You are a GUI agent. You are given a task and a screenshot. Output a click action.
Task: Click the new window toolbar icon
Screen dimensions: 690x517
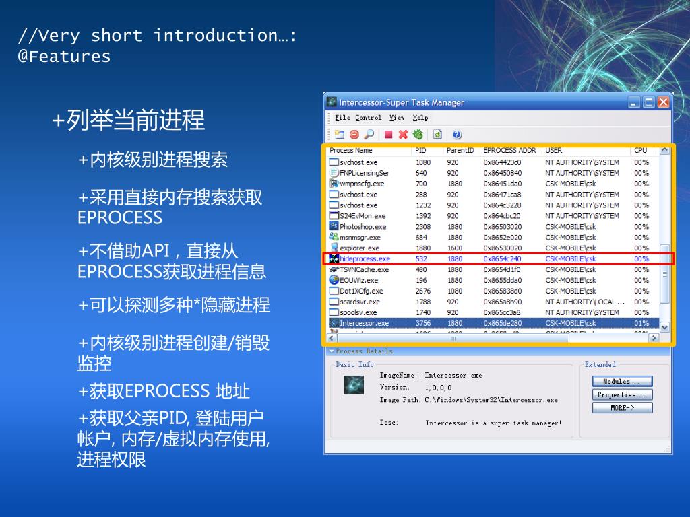340,135
